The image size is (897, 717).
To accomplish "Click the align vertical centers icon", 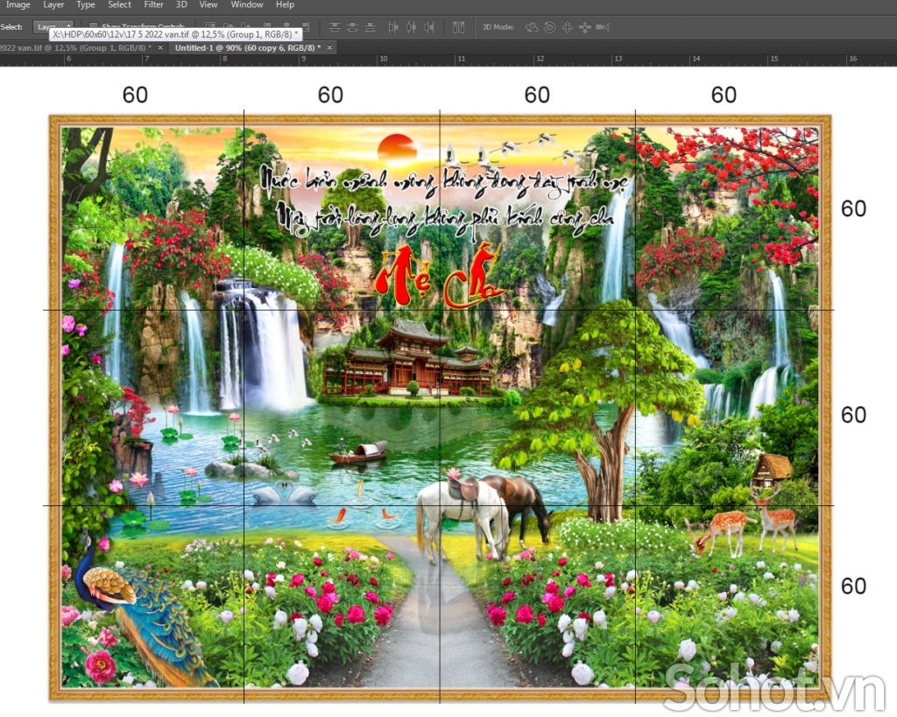I will point(352,27).
